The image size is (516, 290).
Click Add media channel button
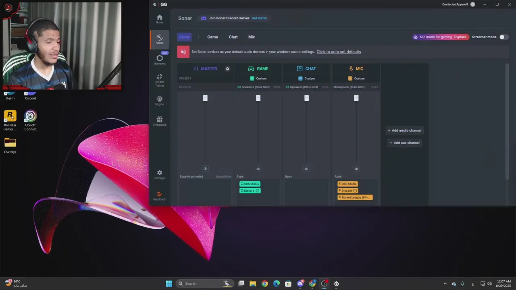coord(404,130)
